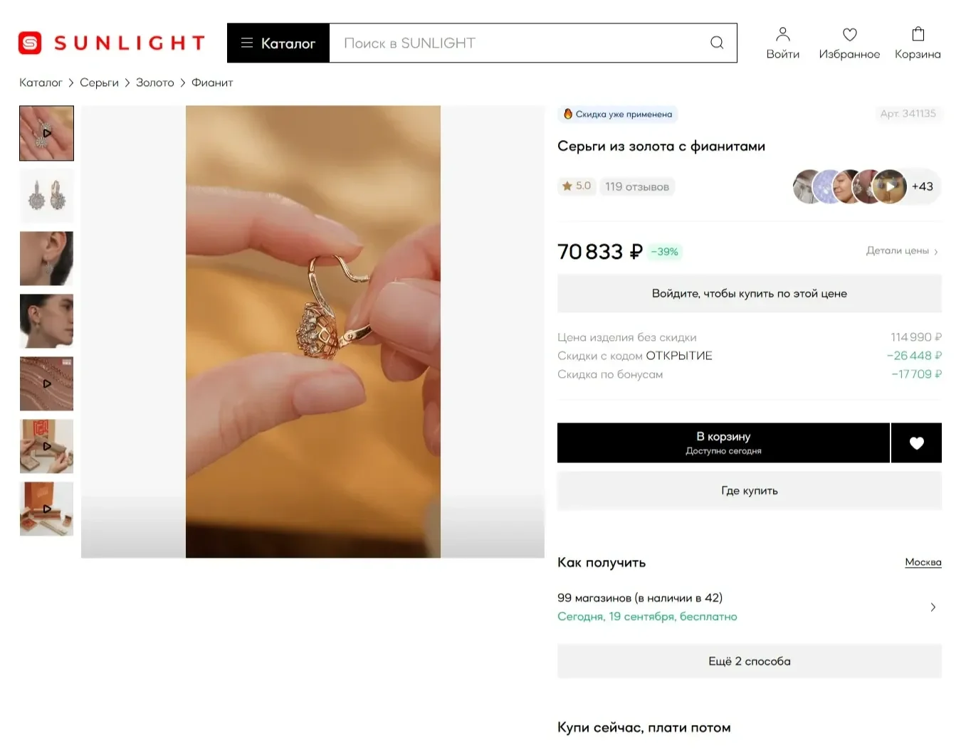Click the SUNLIGHT logo
Viewport: 961px width, 752px height.
[112, 43]
